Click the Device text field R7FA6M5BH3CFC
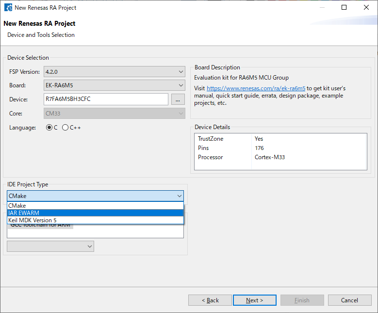Image resolution: width=378 pixels, height=313 pixels. pyautogui.click(x=106, y=99)
